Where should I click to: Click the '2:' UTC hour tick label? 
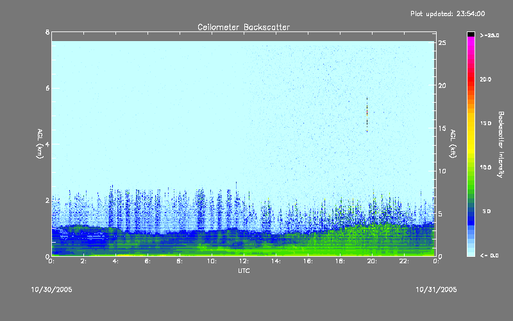click(x=84, y=261)
